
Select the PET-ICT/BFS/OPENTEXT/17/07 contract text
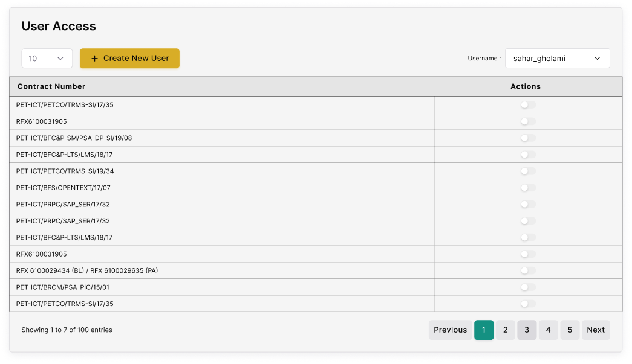tap(64, 188)
